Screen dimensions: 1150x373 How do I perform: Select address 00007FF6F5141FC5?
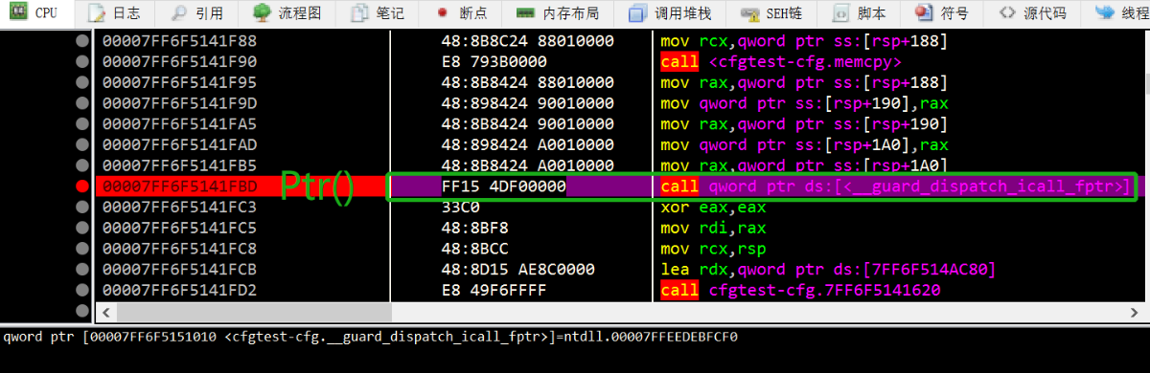pos(179,228)
